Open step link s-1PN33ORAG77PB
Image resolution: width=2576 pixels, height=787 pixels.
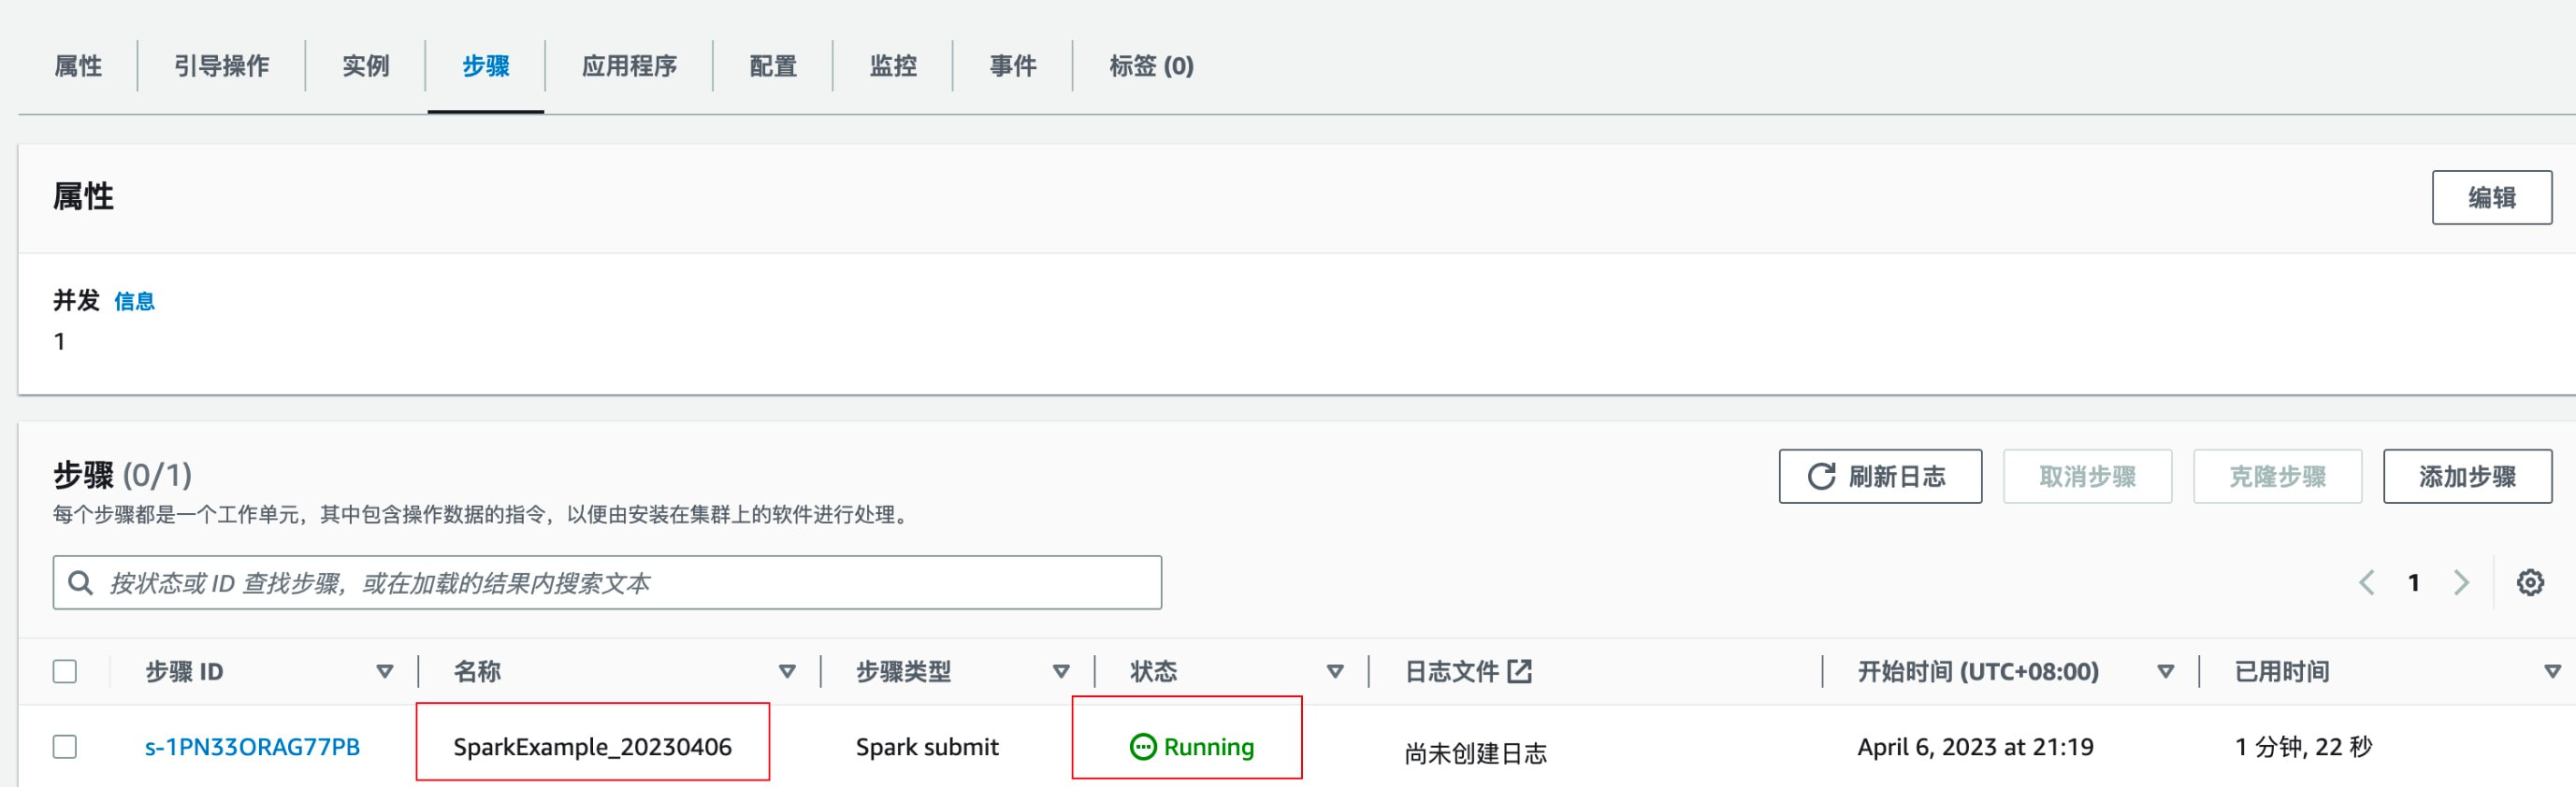click(x=252, y=747)
